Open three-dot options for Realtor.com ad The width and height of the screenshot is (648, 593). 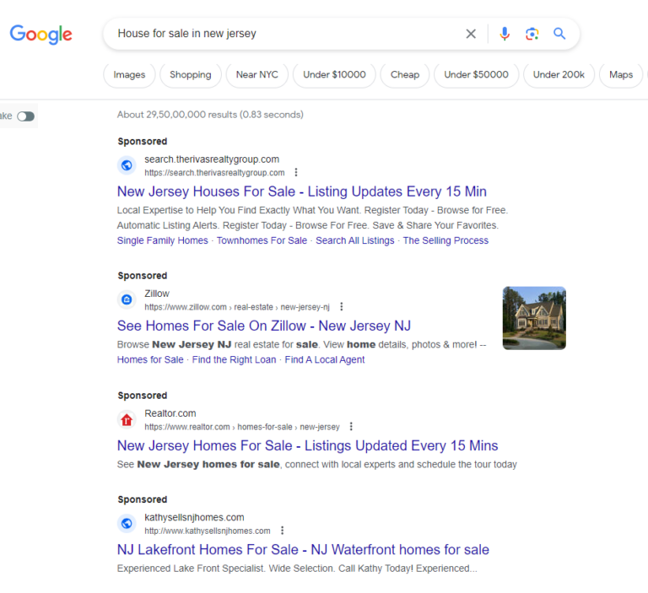coord(351,427)
